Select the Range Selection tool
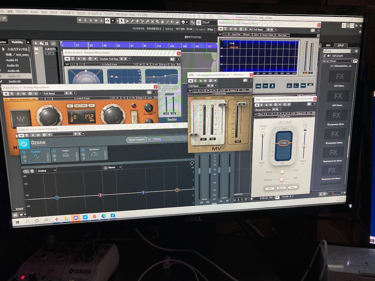The height and width of the screenshot is (281, 375). click(127, 21)
